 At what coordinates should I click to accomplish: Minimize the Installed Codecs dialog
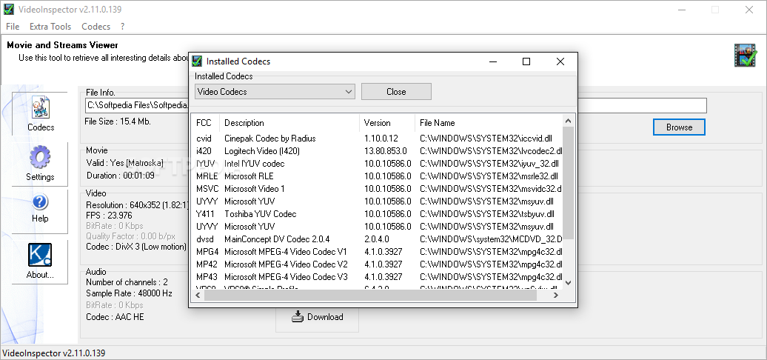coord(494,61)
